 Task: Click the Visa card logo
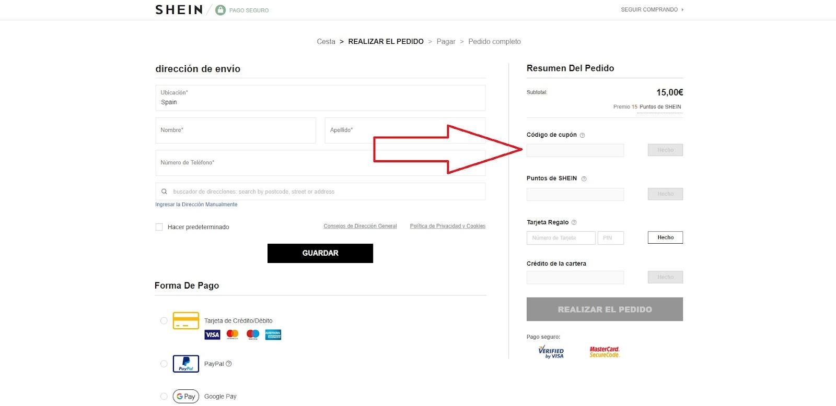pos(212,335)
